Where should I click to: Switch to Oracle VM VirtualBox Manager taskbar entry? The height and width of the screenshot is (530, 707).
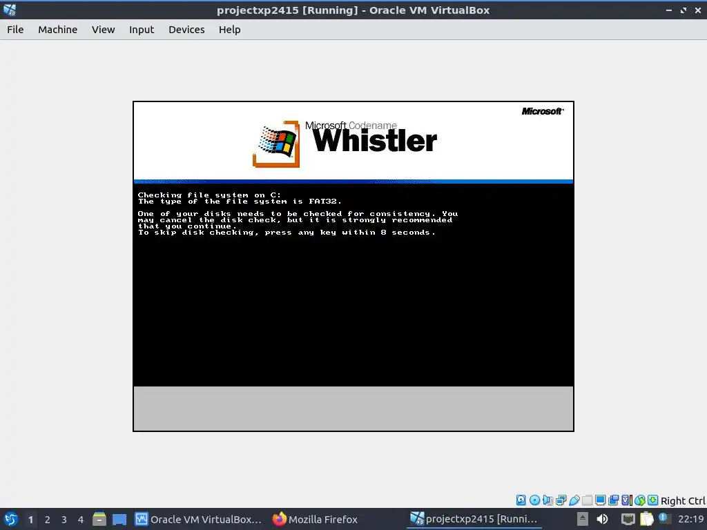(198, 519)
